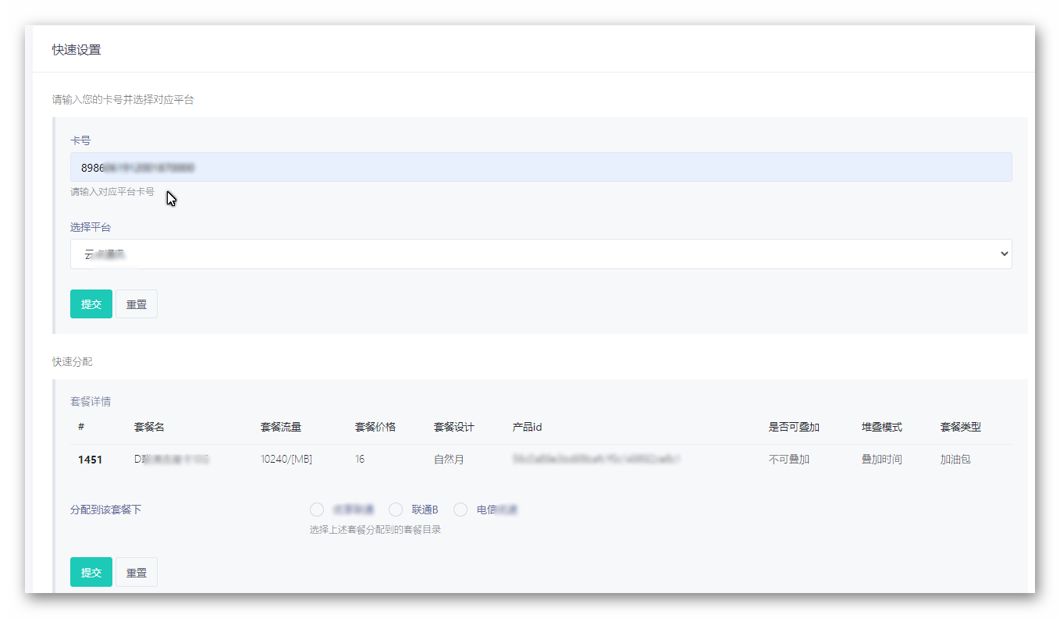Click the 套餐价格 column header

pos(375,427)
